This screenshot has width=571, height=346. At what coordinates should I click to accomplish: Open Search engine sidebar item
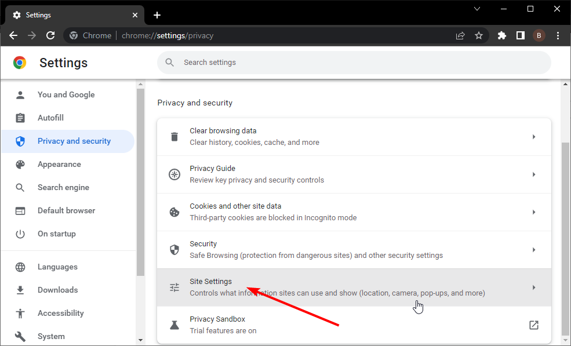click(x=63, y=187)
